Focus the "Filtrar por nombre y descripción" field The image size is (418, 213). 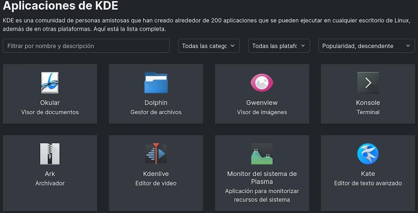coord(86,46)
